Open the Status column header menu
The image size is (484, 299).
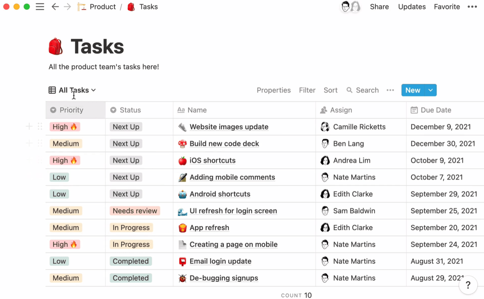(139, 110)
